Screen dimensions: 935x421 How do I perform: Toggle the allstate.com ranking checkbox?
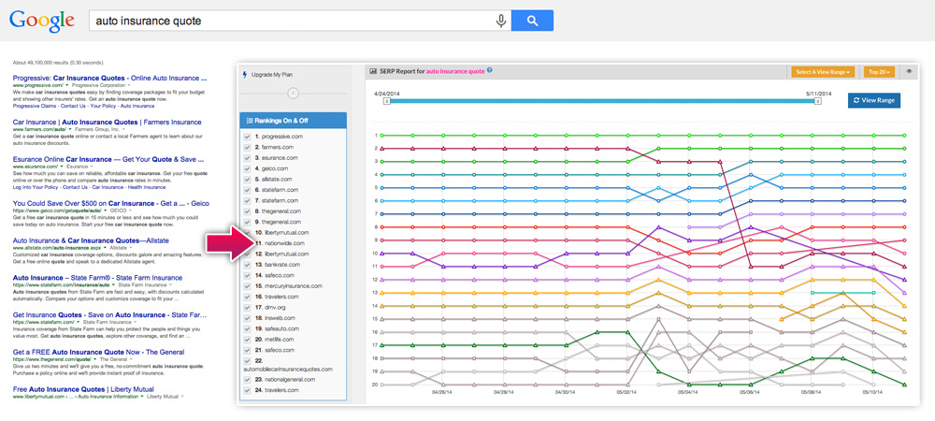point(247,179)
